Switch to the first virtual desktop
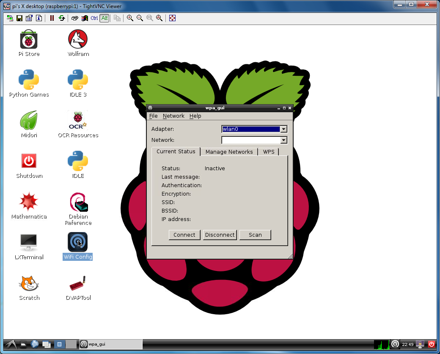Screen dimensions: 440x354 (60, 344)
